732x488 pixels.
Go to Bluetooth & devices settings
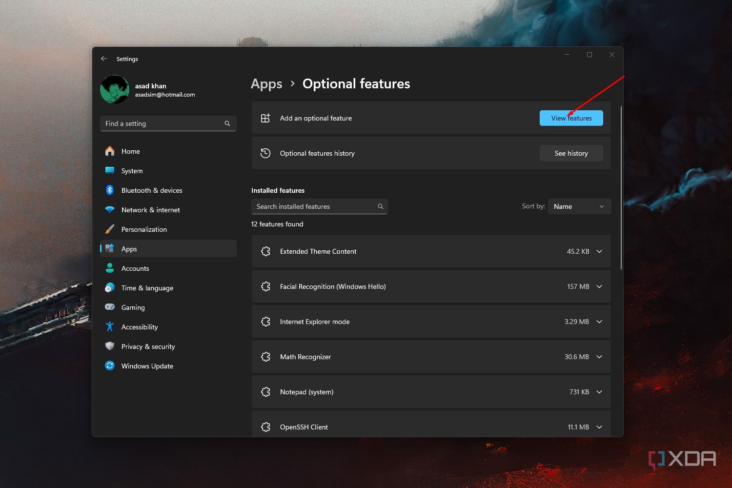168,190
